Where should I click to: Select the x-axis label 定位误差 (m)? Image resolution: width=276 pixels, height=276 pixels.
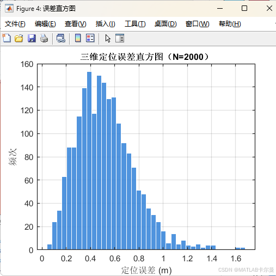[x=146, y=271]
